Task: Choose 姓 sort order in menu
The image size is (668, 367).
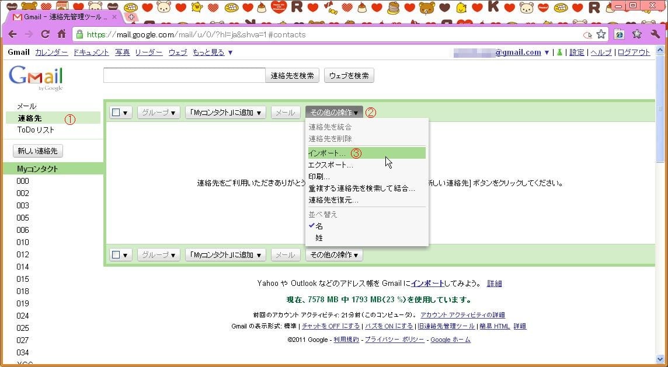Action: 319,238
